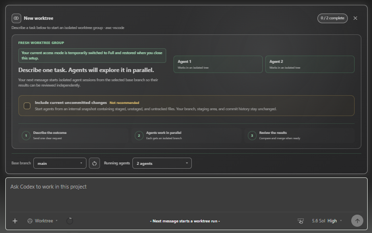Click the 0 / 2 complete badge
This screenshot has height=233, width=372.
click(x=332, y=18)
